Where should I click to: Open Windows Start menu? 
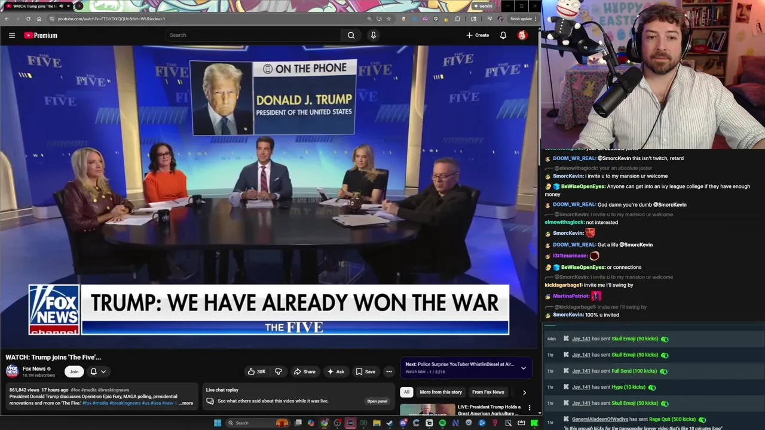tap(218, 423)
